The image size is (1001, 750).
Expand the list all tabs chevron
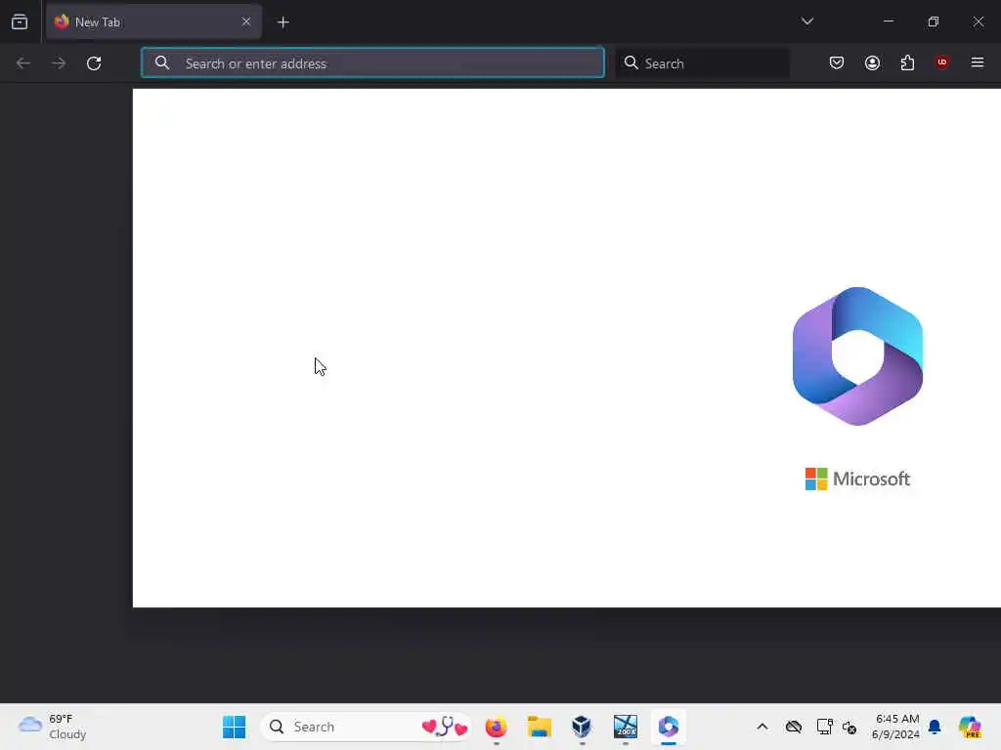pyautogui.click(x=806, y=21)
